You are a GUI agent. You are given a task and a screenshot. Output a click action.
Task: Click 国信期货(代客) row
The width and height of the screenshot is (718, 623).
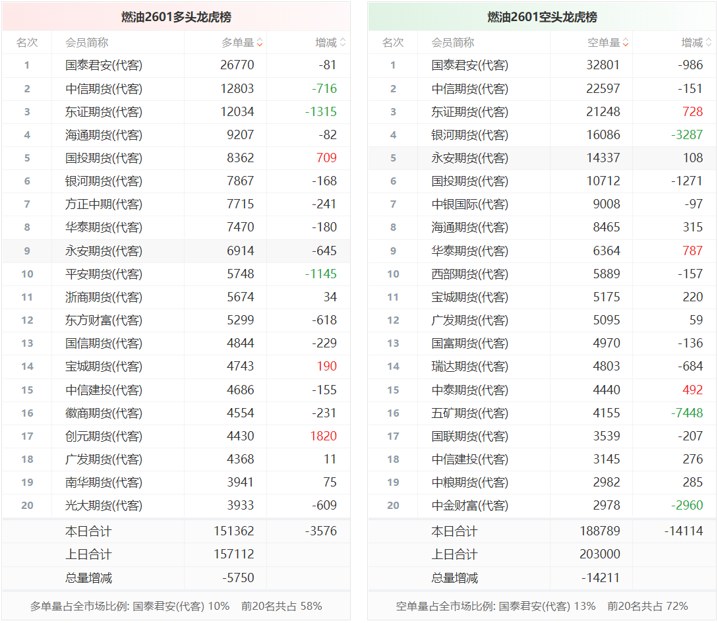pyautogui.click(x=176, y=343)
